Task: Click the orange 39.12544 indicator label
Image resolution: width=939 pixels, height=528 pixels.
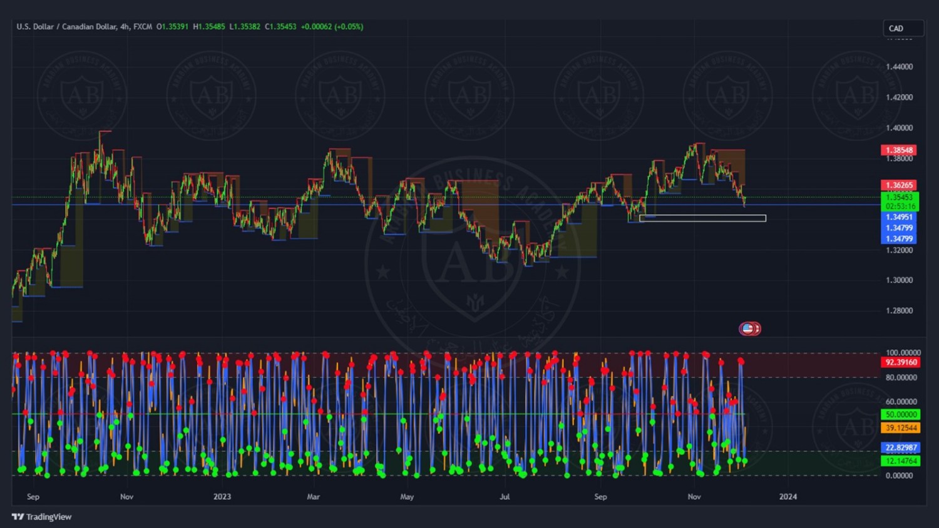Action: (x=901, y=428)
